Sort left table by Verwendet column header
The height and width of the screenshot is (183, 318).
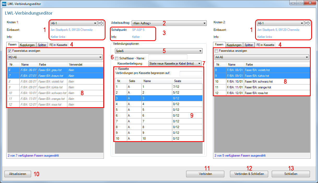coord(85,64)
